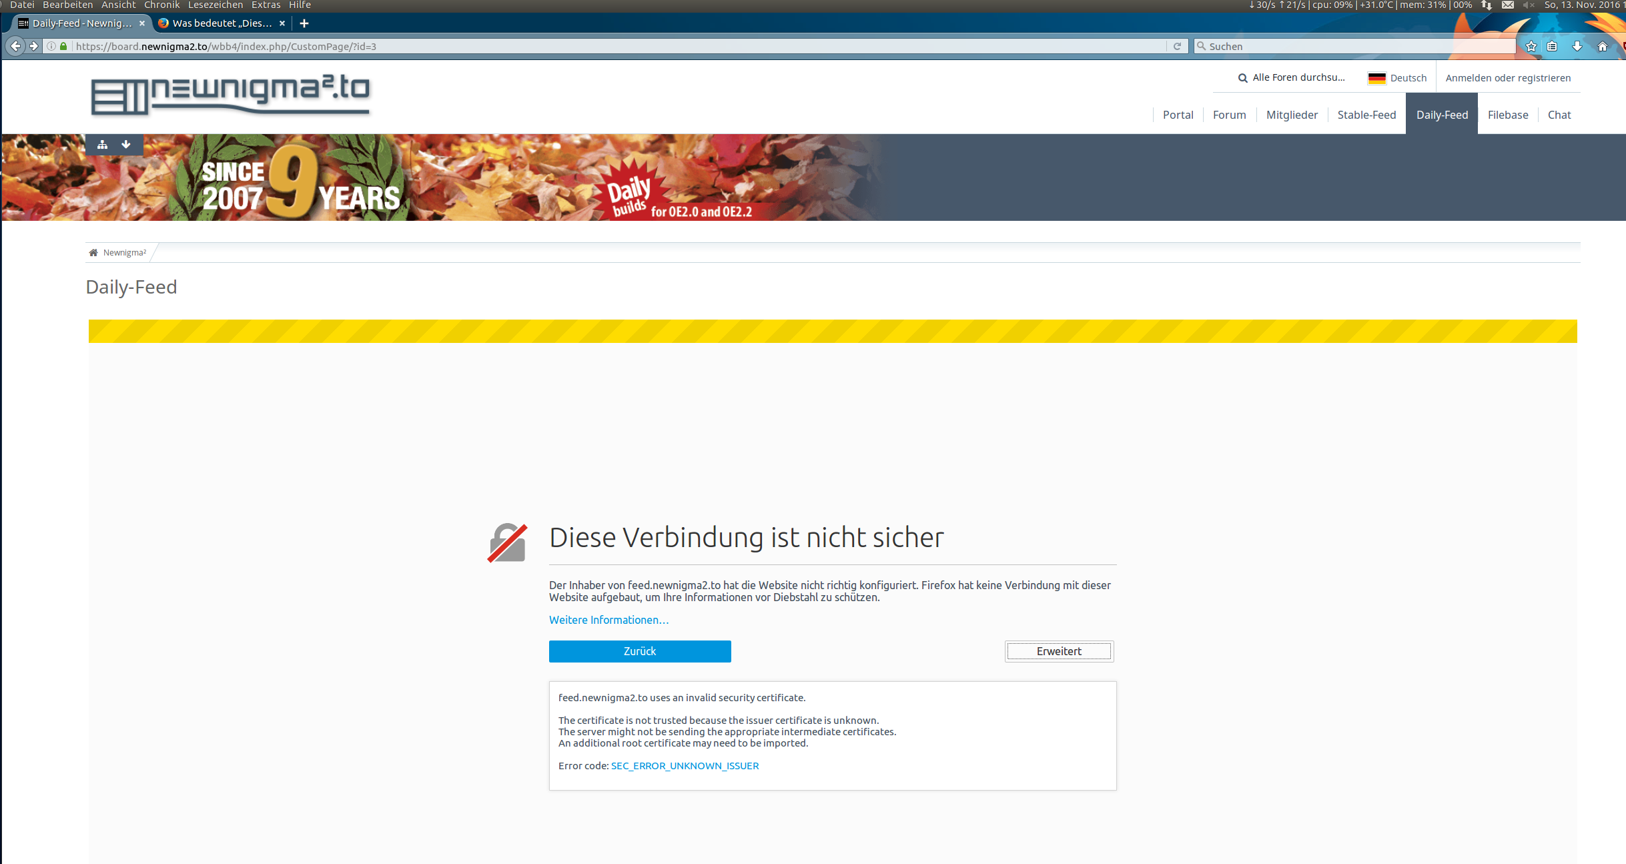Open the Firefox downloads arrow icon
Screen dimensions: 1626x864
point(1577,46)
